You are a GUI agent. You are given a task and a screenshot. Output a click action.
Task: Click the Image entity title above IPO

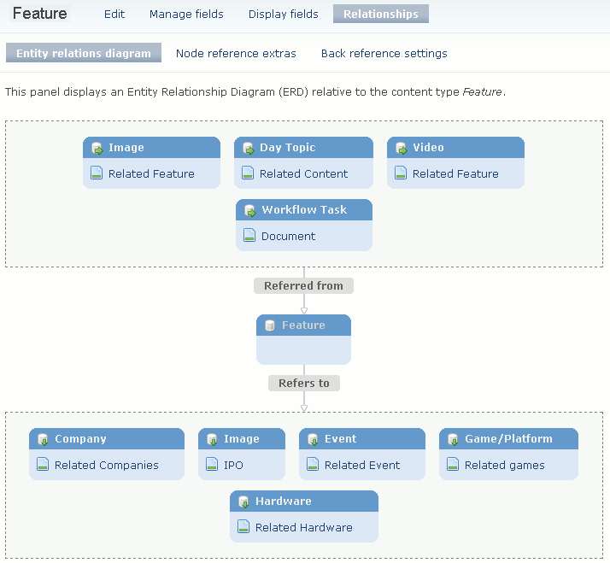242,439
